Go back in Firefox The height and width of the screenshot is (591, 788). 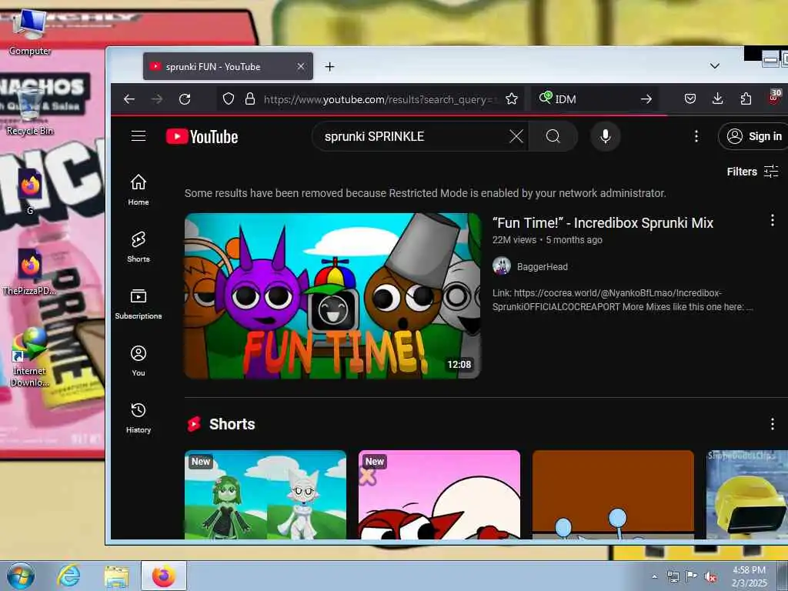tap(129, 99)
